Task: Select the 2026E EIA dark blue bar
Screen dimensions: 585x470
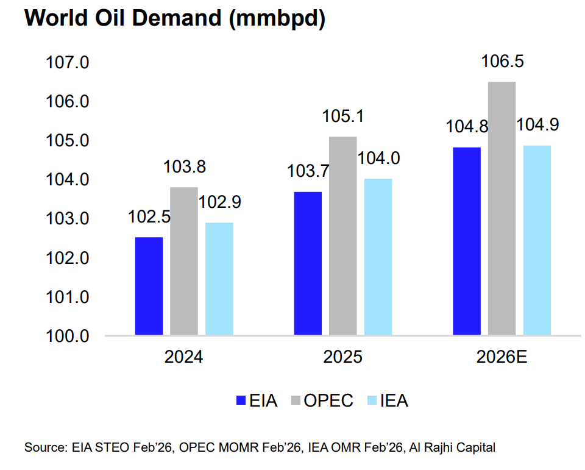Action: coord(467,241)
